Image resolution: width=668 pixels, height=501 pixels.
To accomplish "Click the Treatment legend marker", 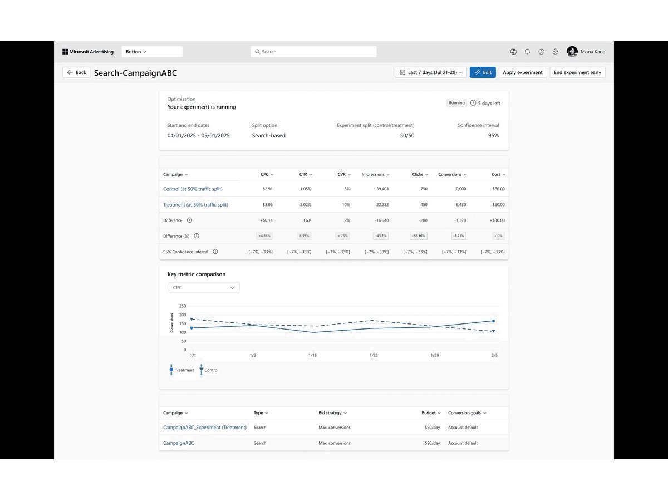I will point(171,370).
